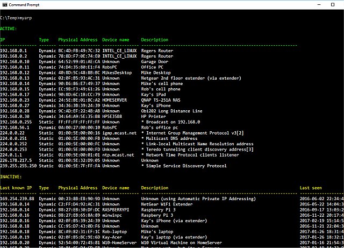Click the scrollbar up arrow
Screen dimensions: 344x248
tap(341, 12)
